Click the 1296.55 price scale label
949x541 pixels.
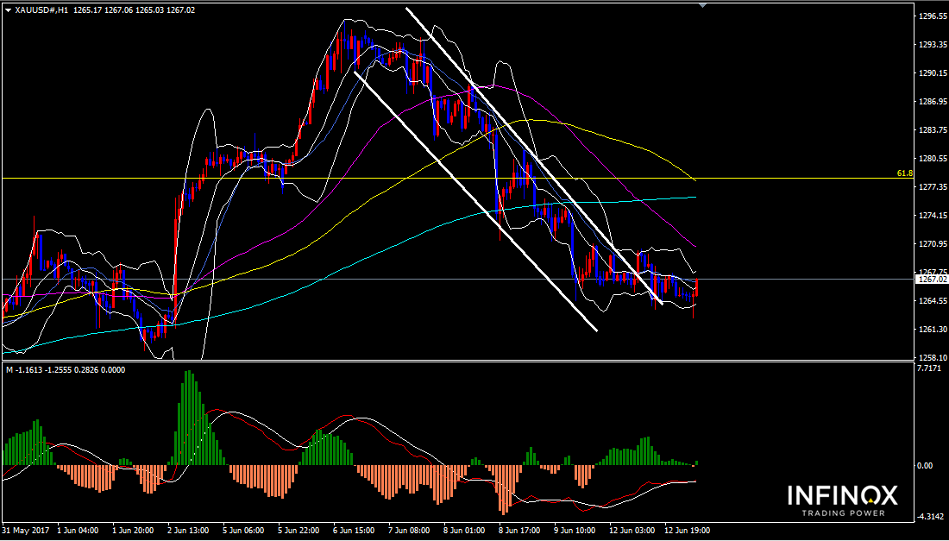933,16
